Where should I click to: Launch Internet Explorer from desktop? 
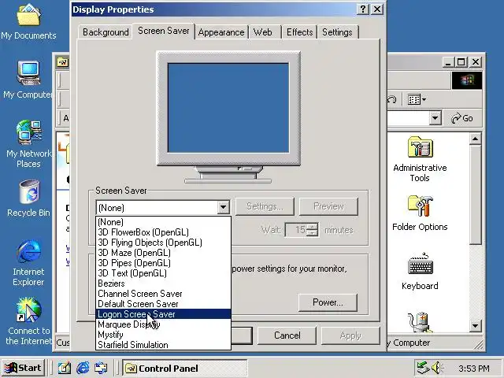point(28,262)
